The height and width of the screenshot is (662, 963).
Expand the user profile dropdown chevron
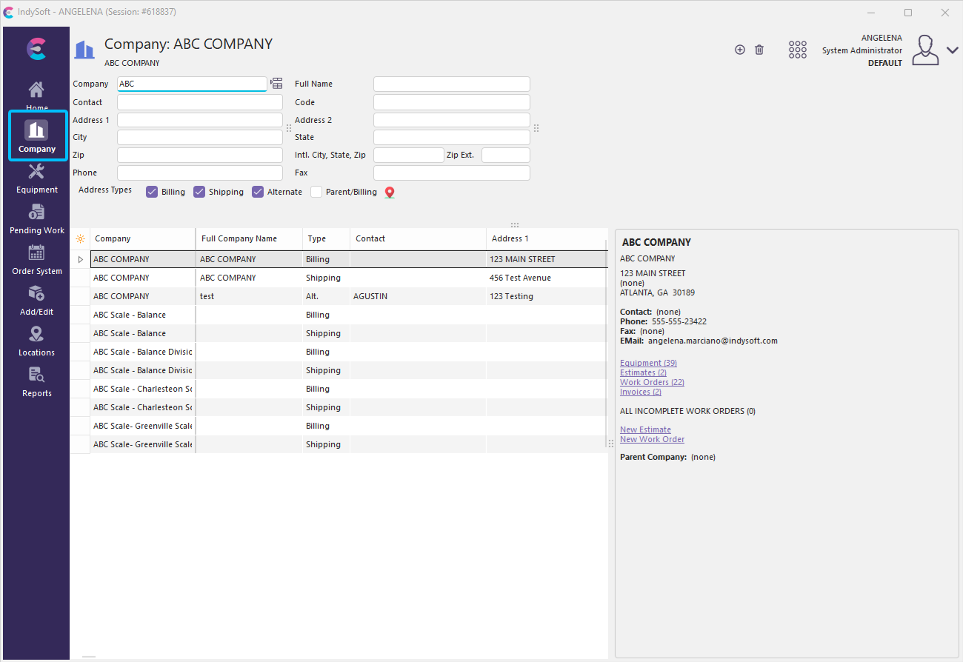(x=952, y=50)
